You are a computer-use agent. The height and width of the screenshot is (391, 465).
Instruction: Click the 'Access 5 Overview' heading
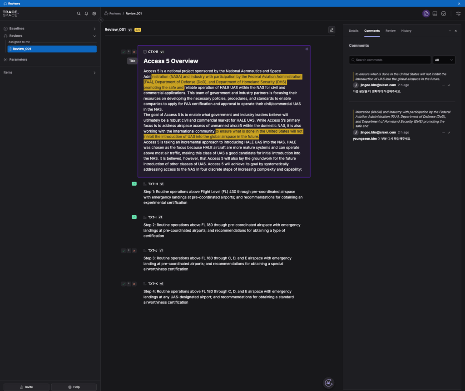tap(171, 61)
